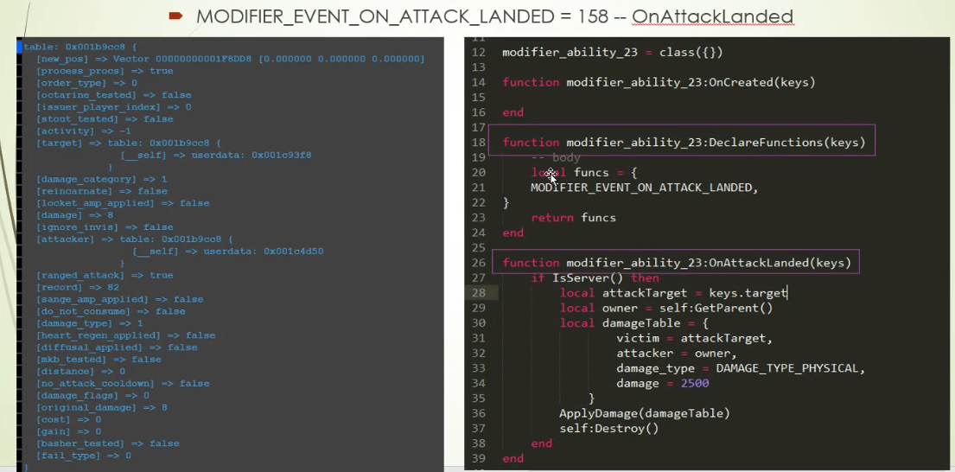This screenshot has height=472, width=955.
Task: Place cursor at "attackTarget = keys.target" line
Action: [x=673, y=293]
